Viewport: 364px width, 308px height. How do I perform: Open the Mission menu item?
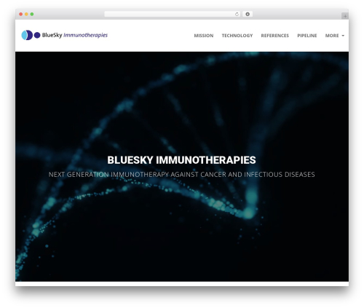[204, 36]
